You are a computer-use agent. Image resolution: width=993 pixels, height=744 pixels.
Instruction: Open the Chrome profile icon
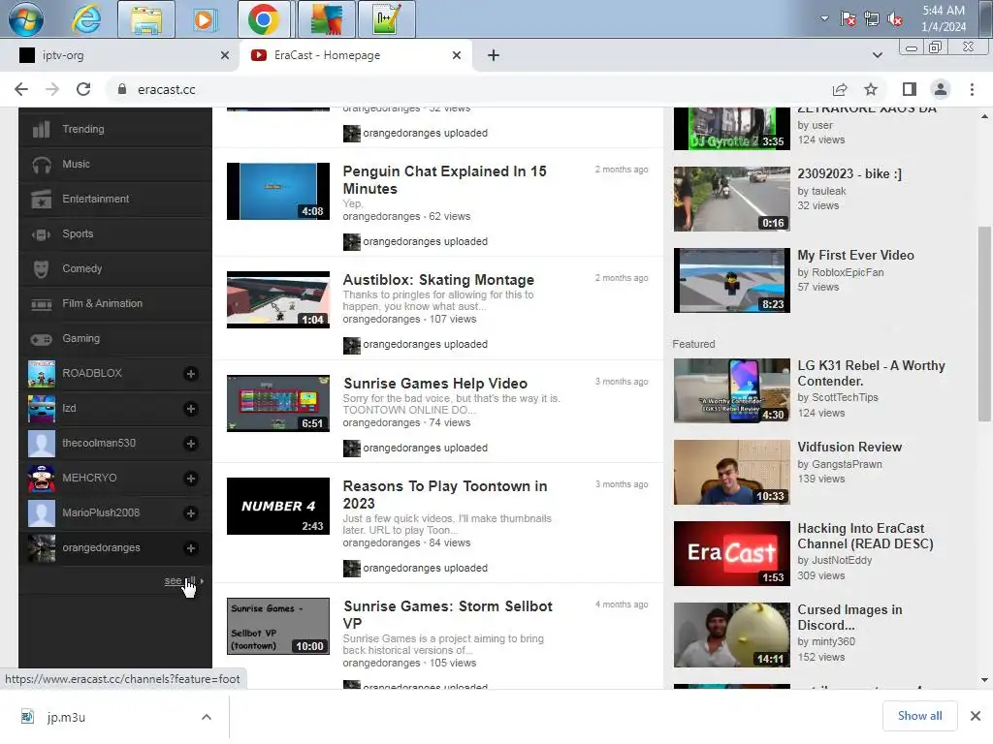point(941,89)
